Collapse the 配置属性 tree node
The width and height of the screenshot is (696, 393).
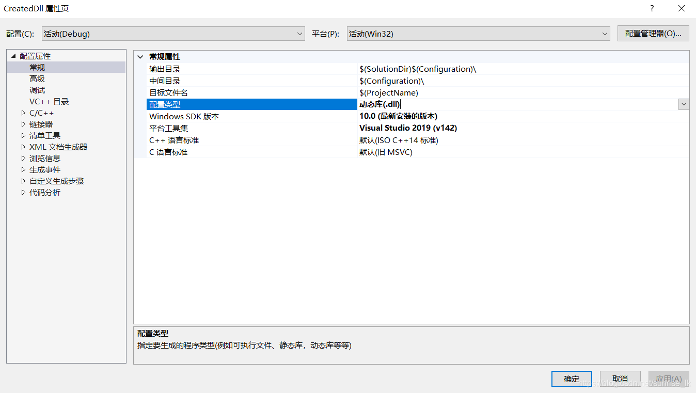pos(13,56)
